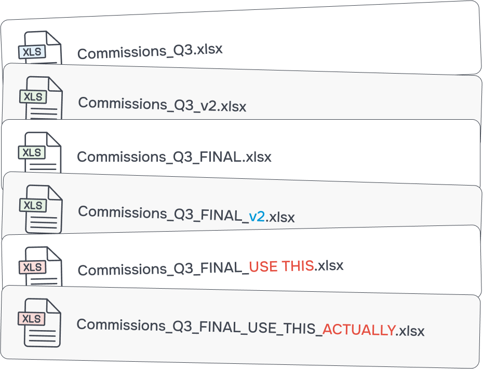Select the Commissions_Q3_FINAL.xlsx file name
Image resolution: width=483 pixels, height=369 pixels.
click(174, 157)
